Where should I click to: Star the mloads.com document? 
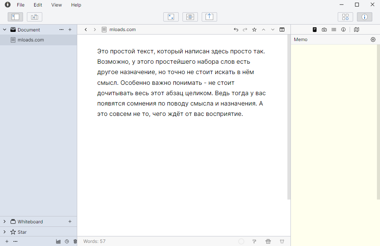point(254,30)
